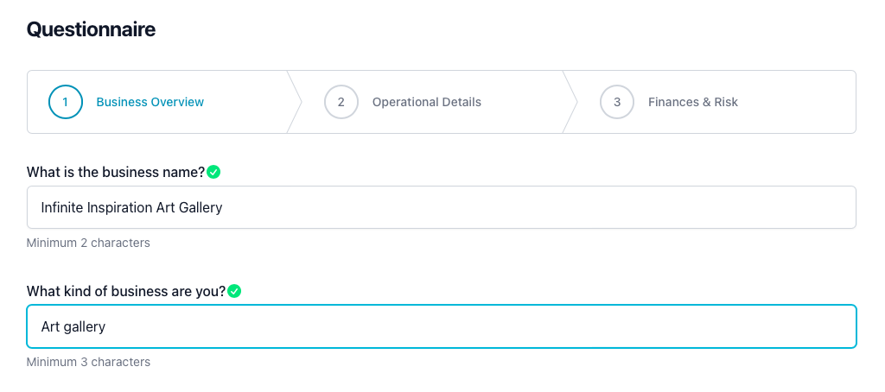The image size is (885, 392).
Task: Click the step 1 circle icon
Action: pos(66,102)
